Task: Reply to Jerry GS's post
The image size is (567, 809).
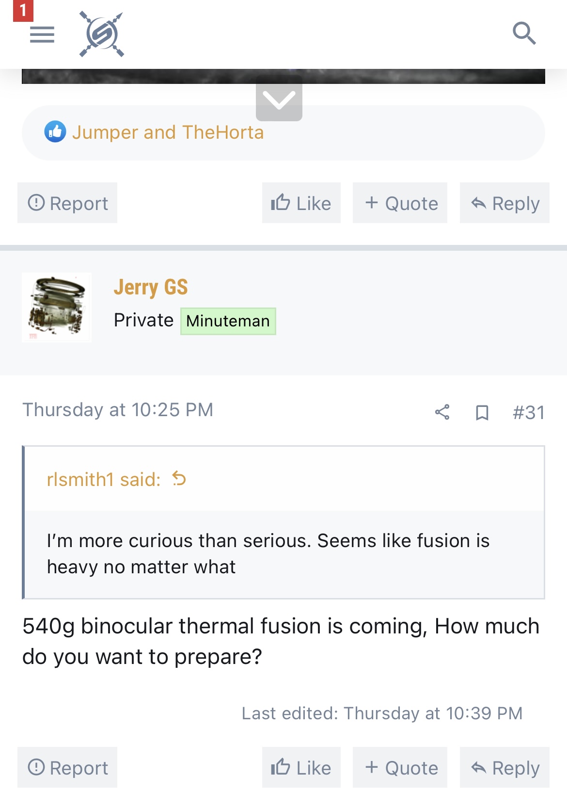Action: tap(504, 767)
